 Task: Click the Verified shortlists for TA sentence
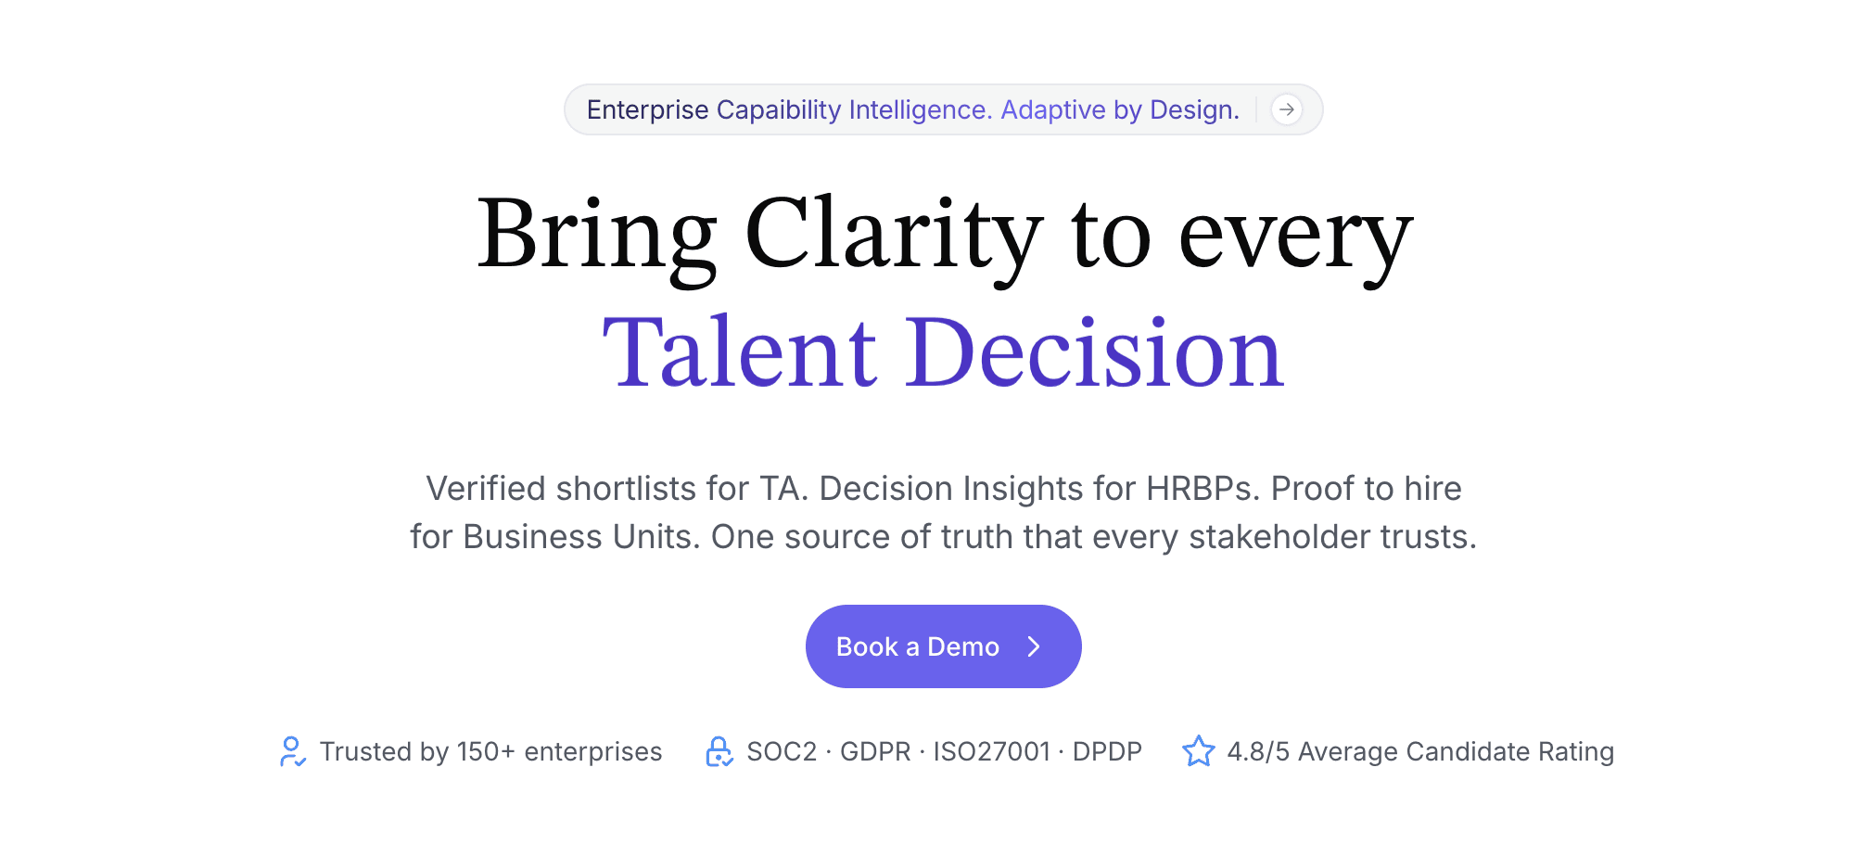point(617,489)
